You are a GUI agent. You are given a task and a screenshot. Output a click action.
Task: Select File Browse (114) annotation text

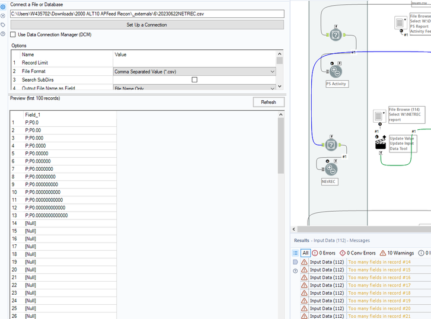407,114
